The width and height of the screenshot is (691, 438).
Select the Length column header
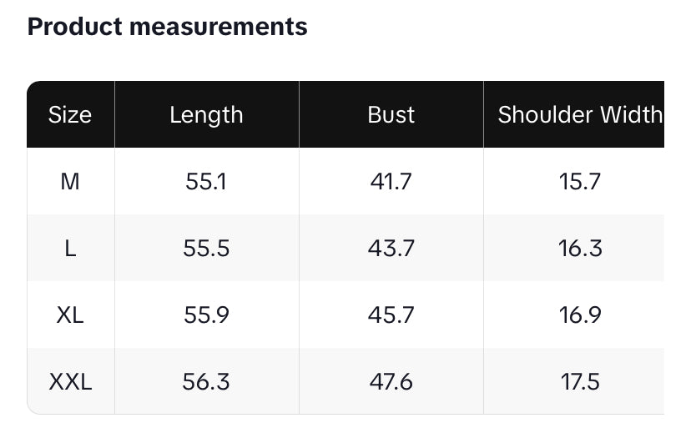(x=206, y=114)
